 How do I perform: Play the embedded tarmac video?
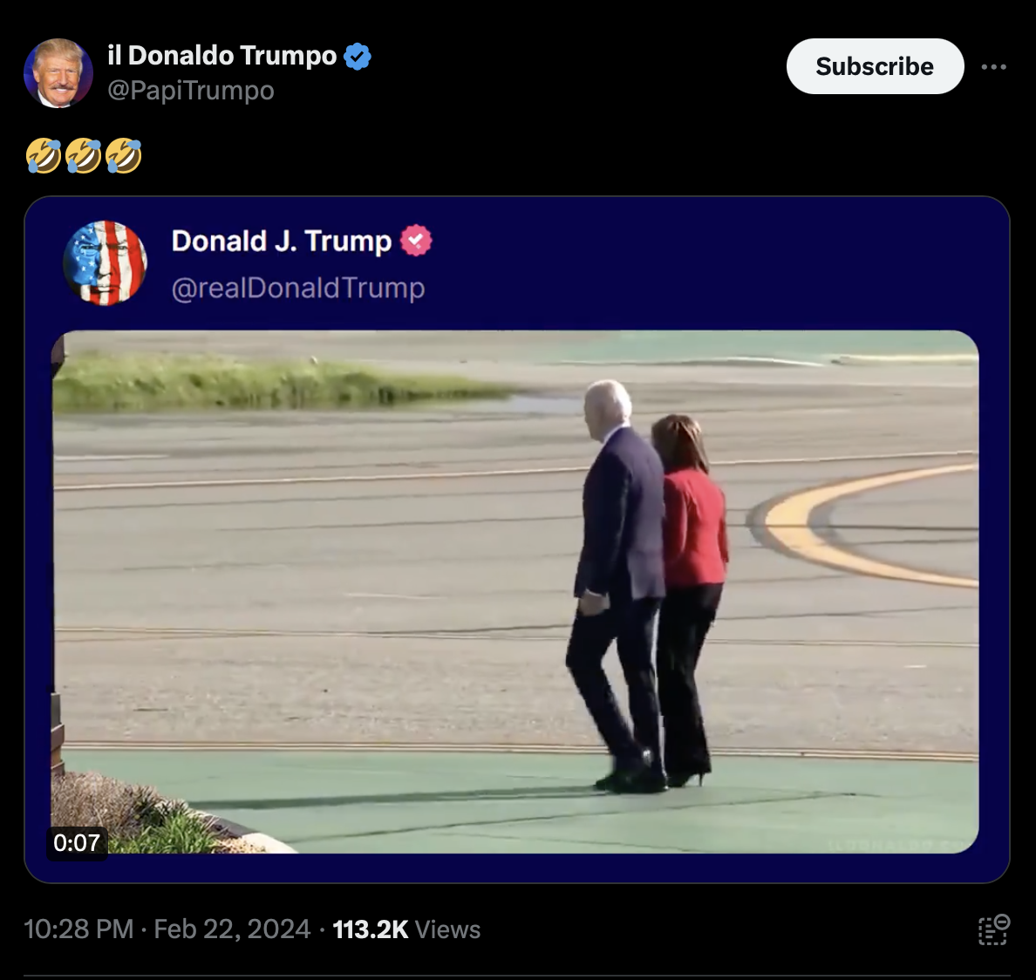coord(515,592)
